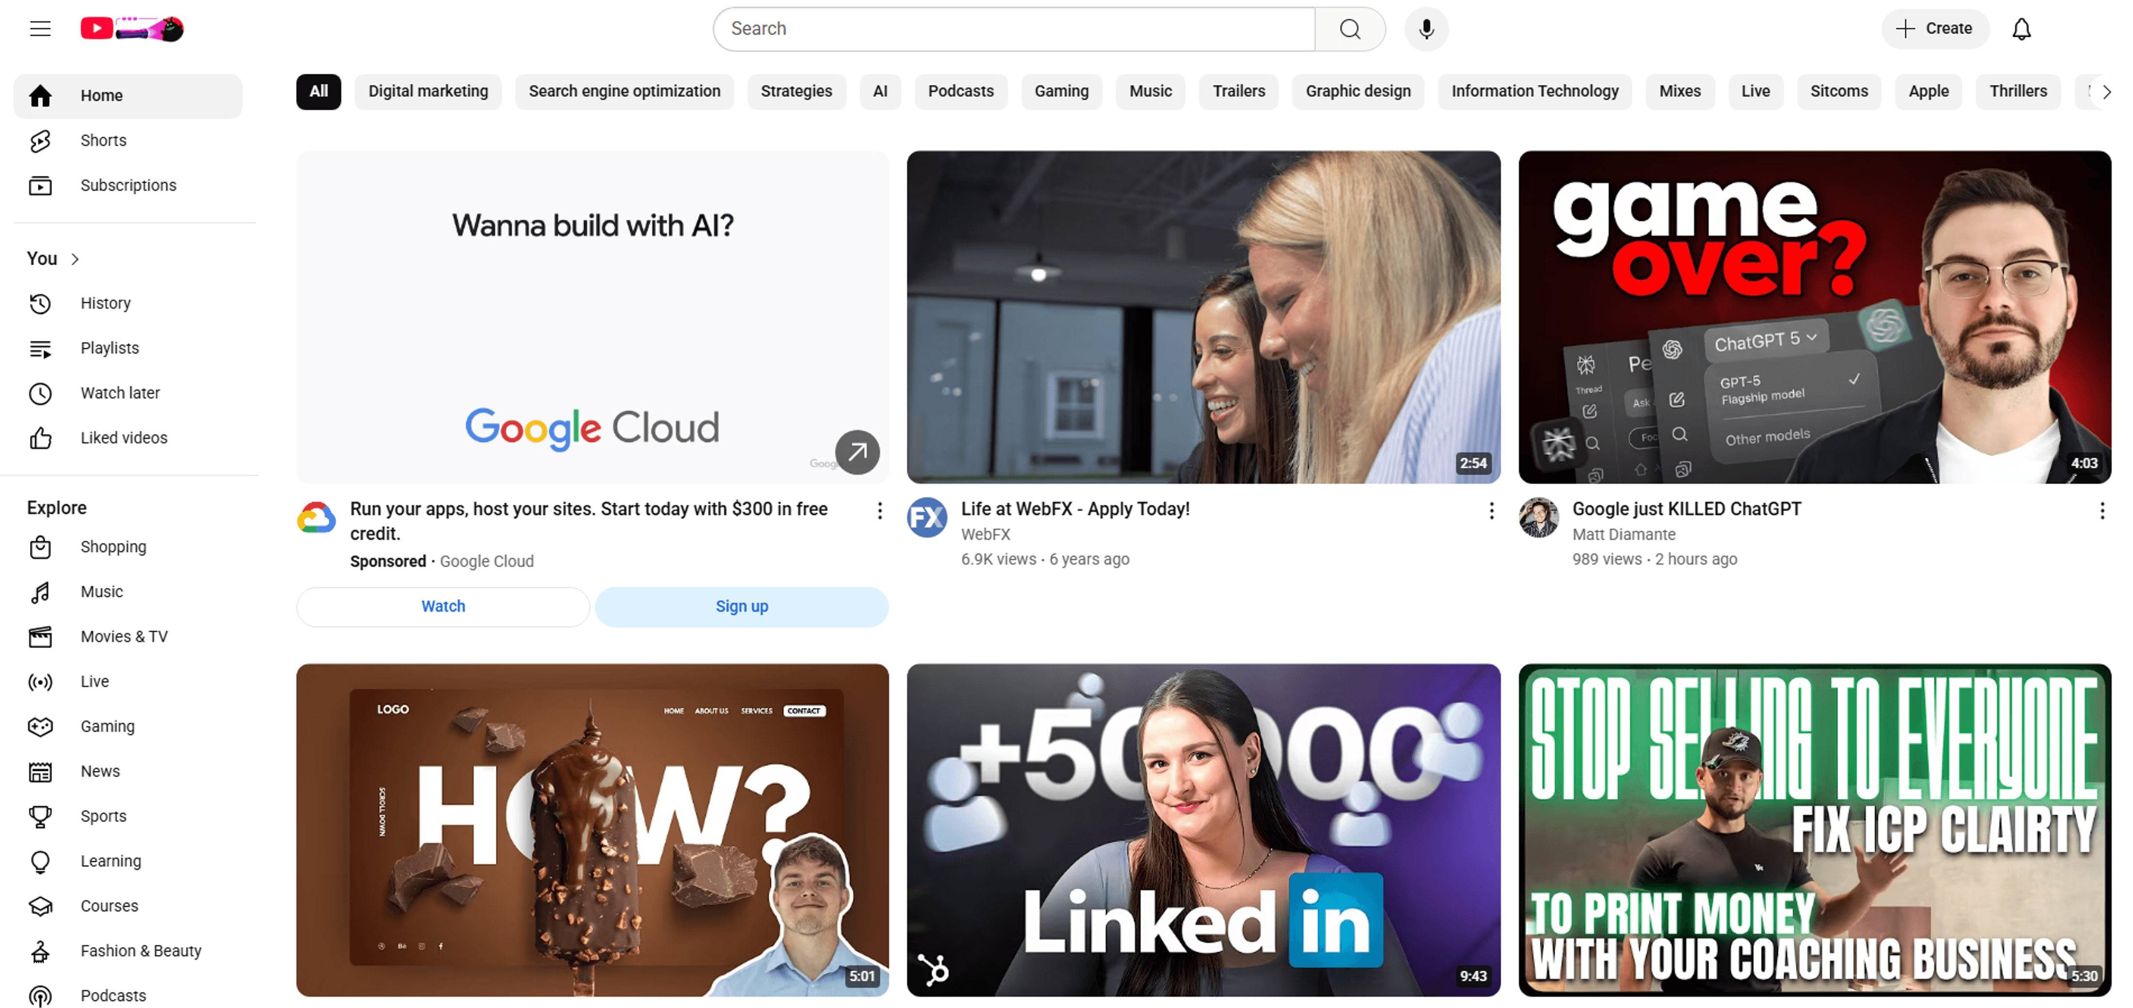Open Gaming in the Explore section

pyautogui.click(x=107, y=726)
